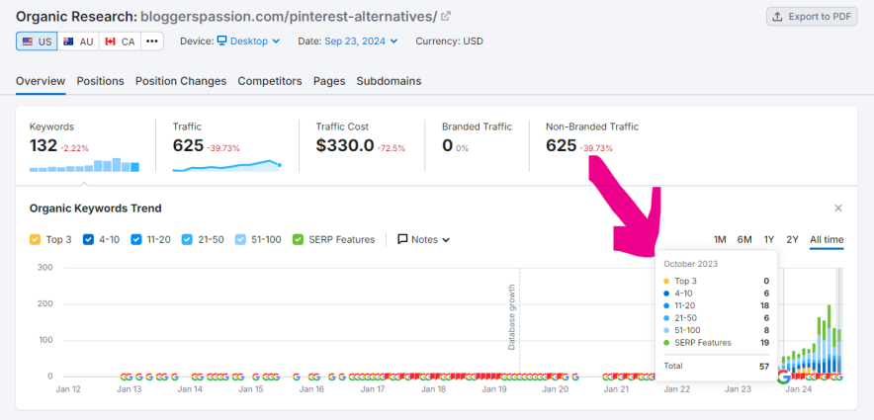Image resolution: width=874 pixels, height=420 pixels.
Task: Click the 625 Non-Branded Traffic value
Action: pos(561,145)
